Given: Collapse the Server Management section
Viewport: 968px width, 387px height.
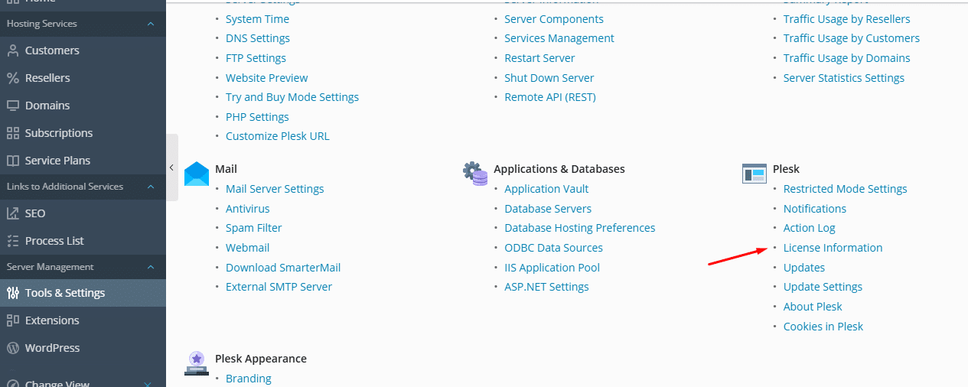Looking at the screenshot, I should 151,267.
